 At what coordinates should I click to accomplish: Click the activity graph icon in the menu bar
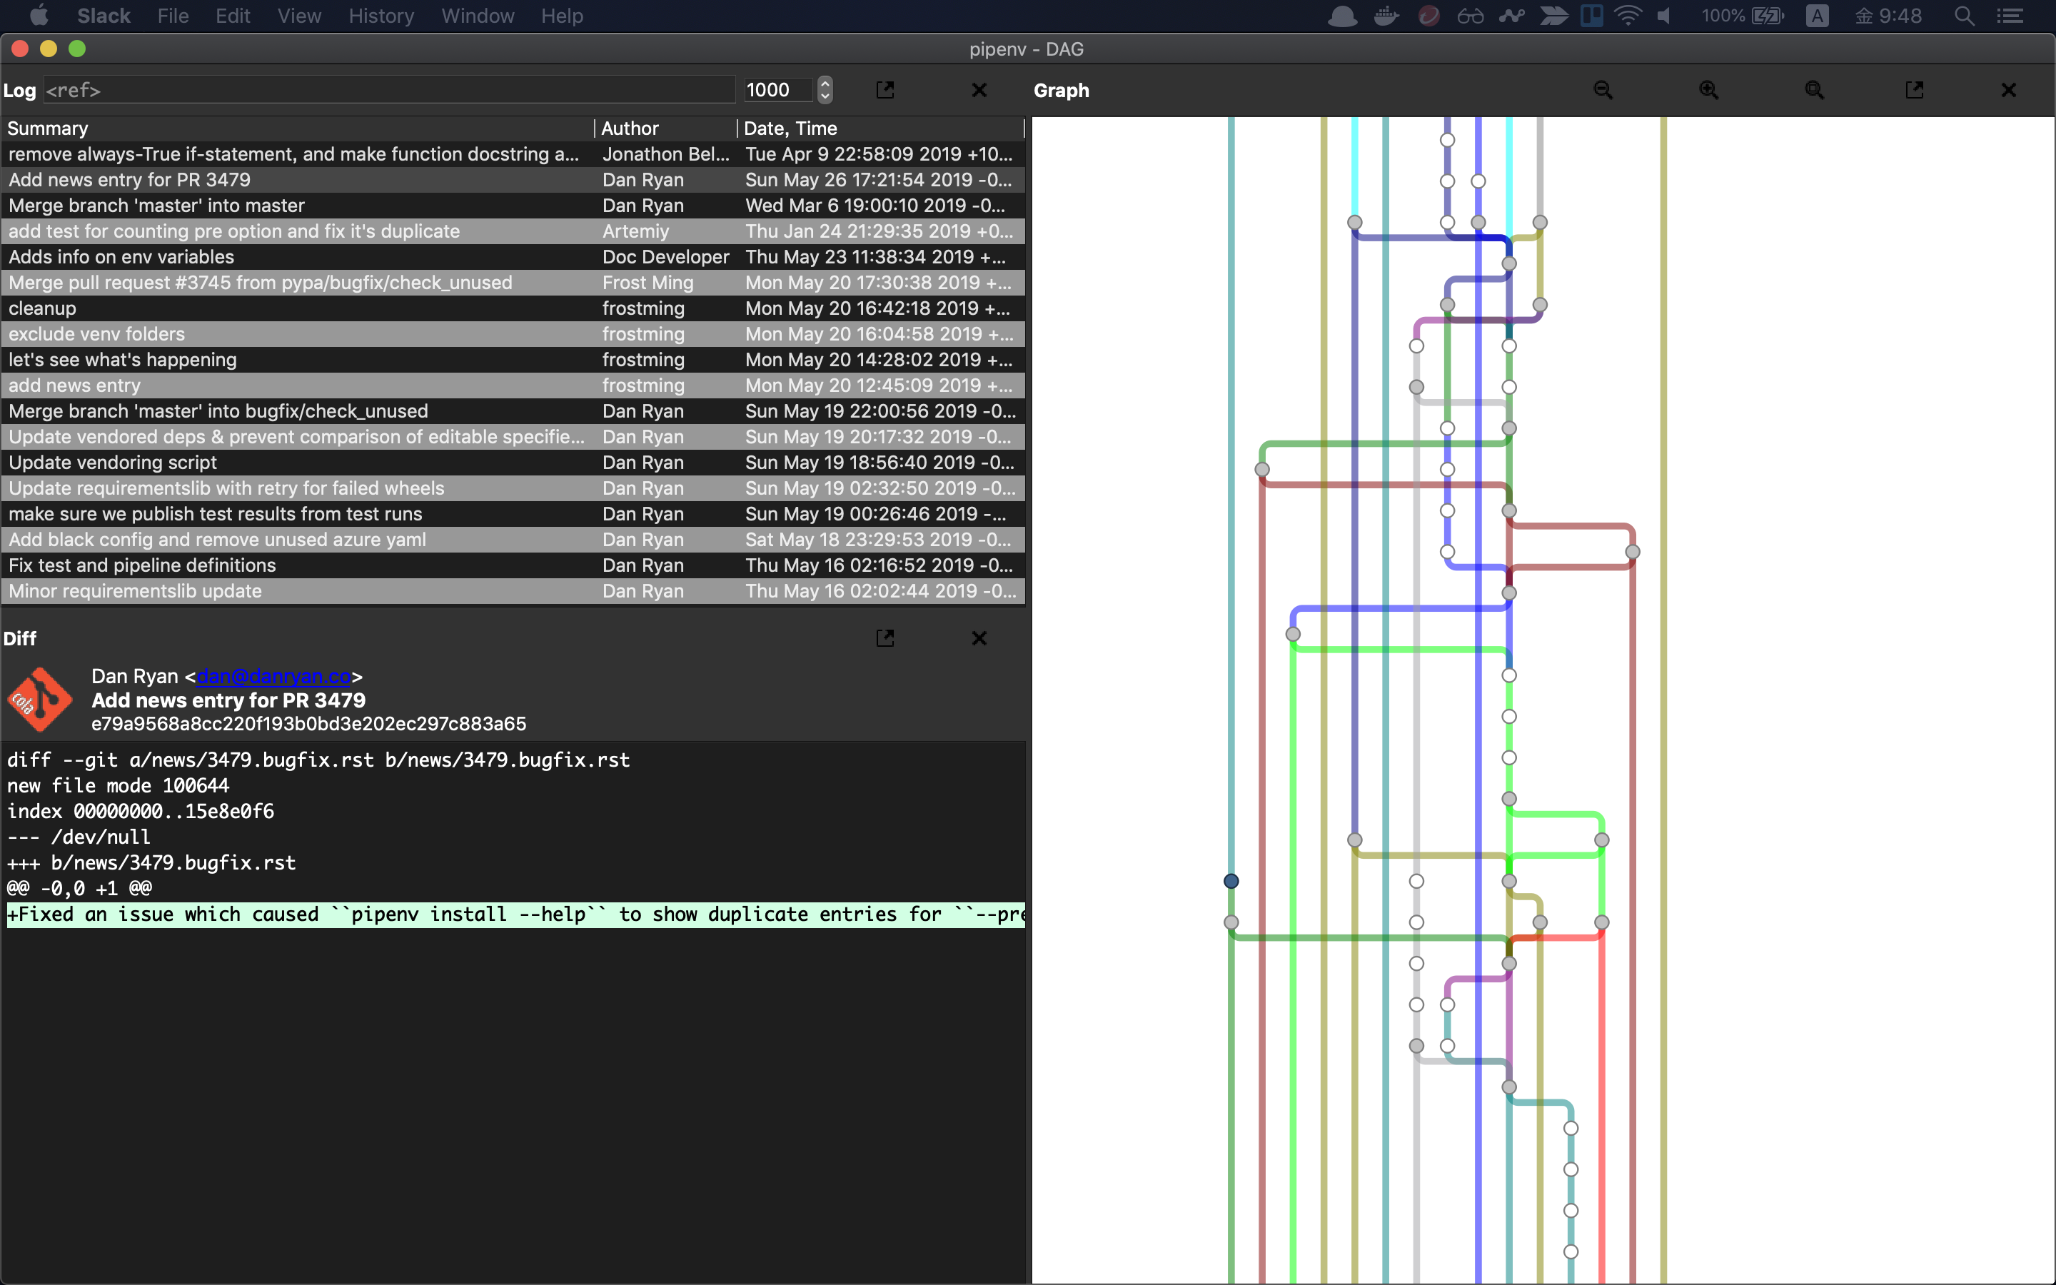coord(1511,16)
